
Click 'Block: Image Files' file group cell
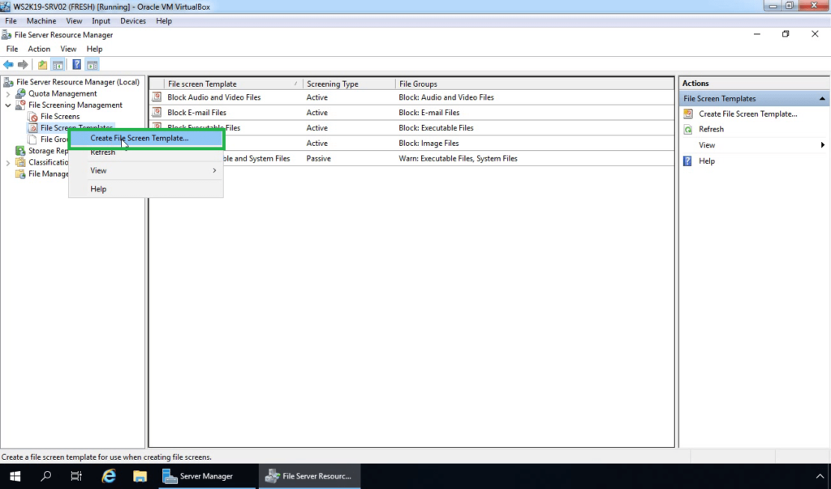tap(428, 143)
